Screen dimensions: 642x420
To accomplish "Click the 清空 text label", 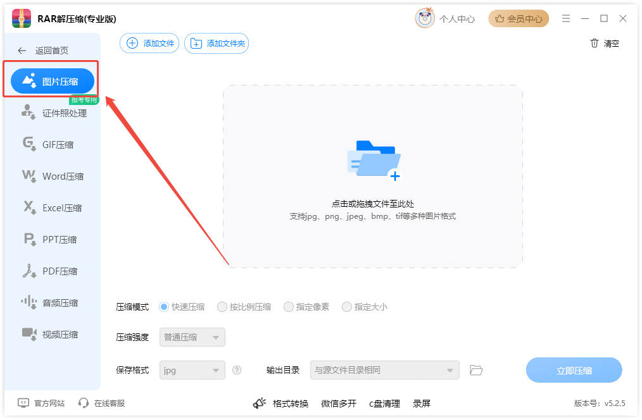I will coord(611,44).
